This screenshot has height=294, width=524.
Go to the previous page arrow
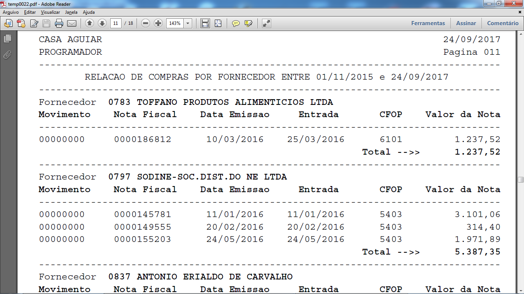coord(89,23)
